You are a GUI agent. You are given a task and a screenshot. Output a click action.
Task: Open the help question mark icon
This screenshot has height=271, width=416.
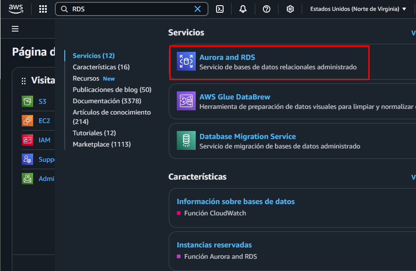(266, 9)
